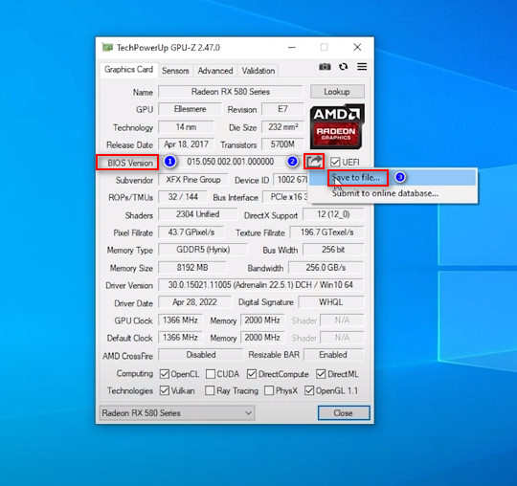
Task: Click the Subvendor value XFX Pine Group
Action: point(192,180)
